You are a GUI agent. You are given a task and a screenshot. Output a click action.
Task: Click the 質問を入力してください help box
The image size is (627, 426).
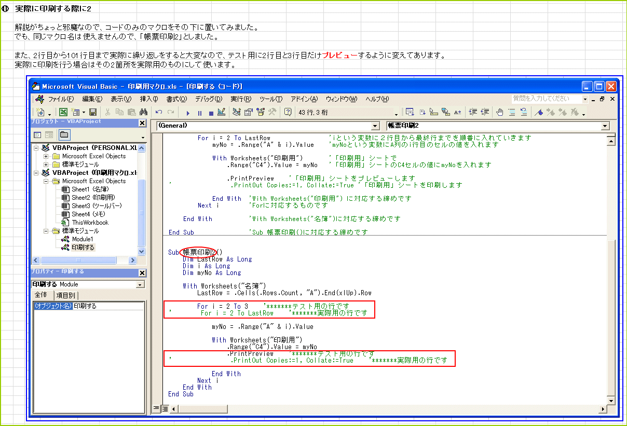[546, 99]
